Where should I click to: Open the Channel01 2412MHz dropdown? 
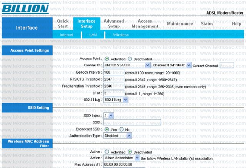172,65
